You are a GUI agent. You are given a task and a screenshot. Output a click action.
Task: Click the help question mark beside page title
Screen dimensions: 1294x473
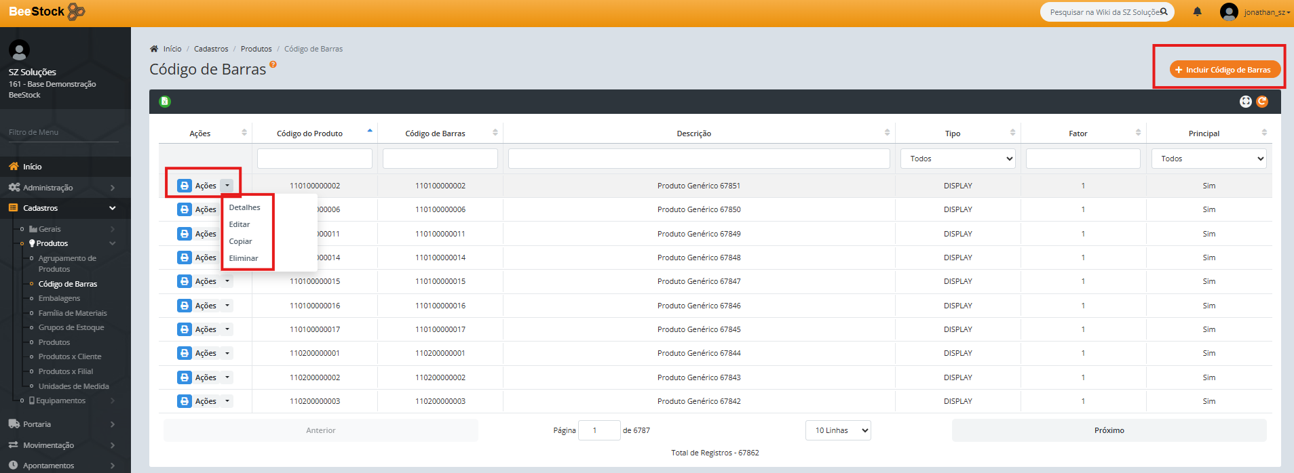(x=273, y=64)
